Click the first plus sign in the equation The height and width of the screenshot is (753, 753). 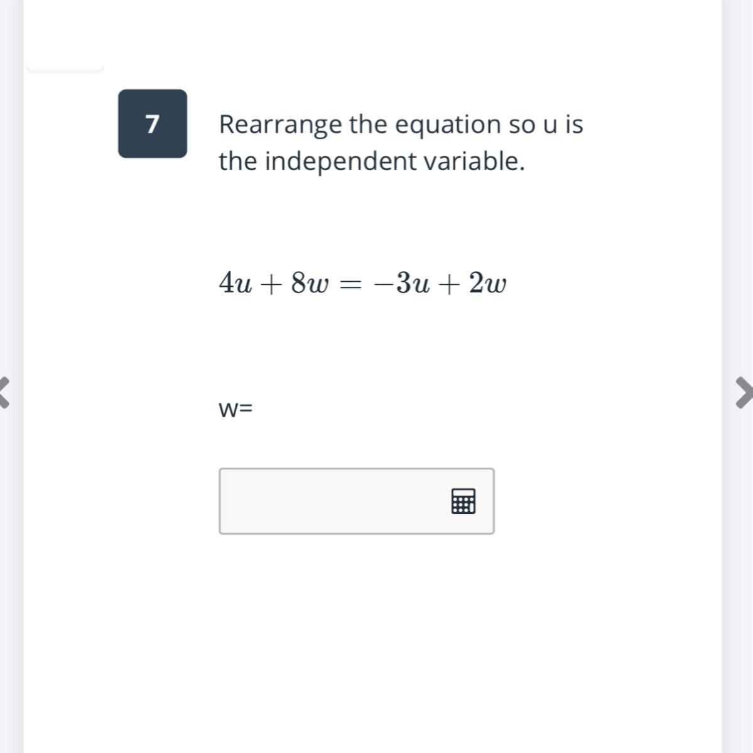click(x=271, y=284)
